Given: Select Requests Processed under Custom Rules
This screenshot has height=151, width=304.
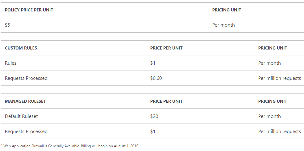Looking at the screenshot, I should [x=26, y=78].
